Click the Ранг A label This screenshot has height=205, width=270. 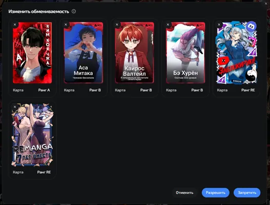pos(44,90)
